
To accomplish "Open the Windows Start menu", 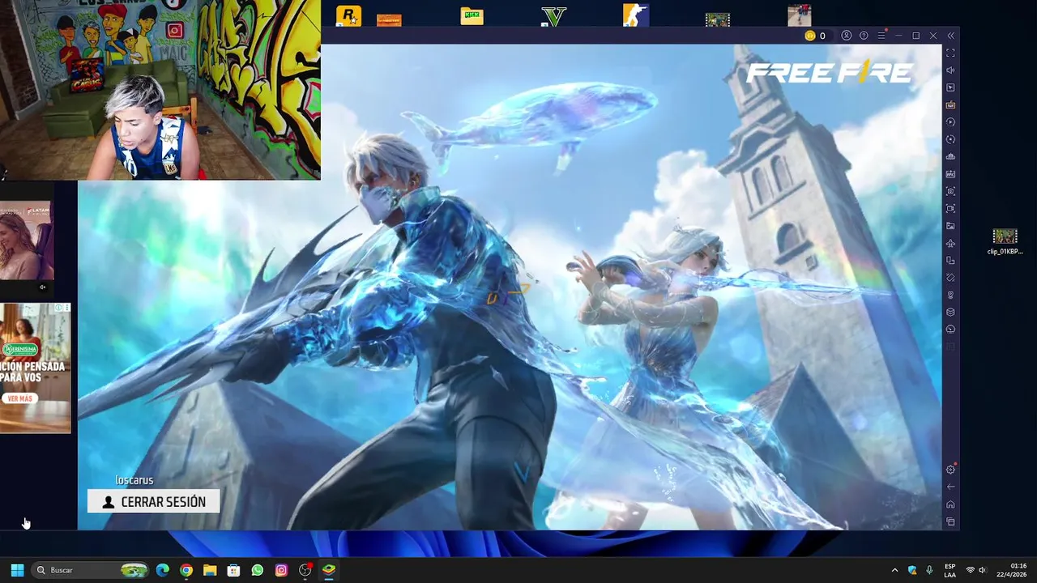I will tap(17, 570).
